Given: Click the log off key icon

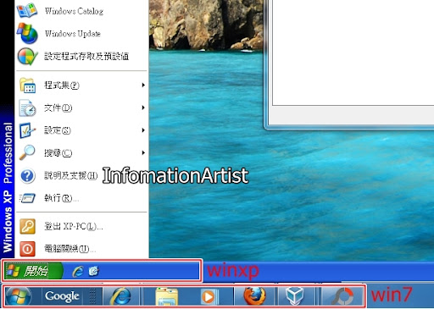Looking at the screenshot, I should [x=27, y=226].
